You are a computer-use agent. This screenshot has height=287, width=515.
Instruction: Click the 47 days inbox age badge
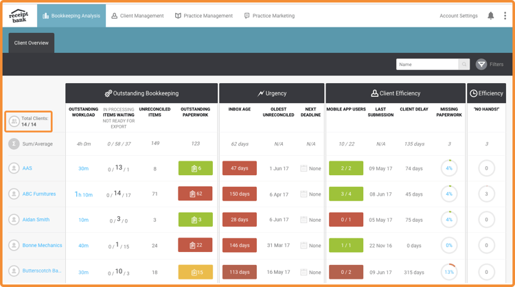point(240,168)
